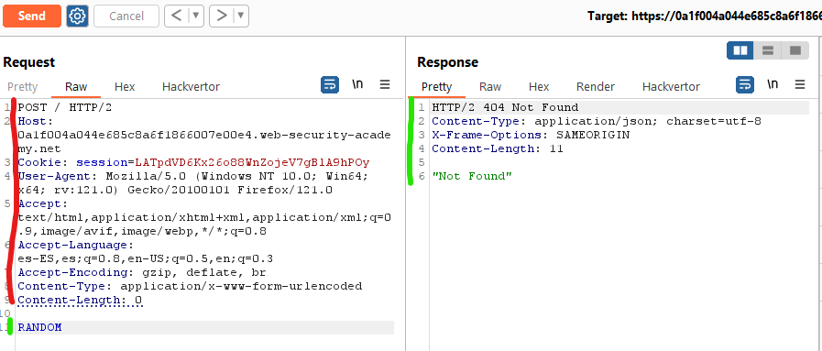The height and width of the screenshot is (351, 822).
Task: Click the response Content-Type application/json line
Action: [x=597, y=122]
